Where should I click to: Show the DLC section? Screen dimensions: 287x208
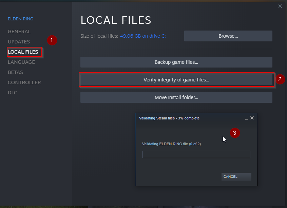coord(13,93)
